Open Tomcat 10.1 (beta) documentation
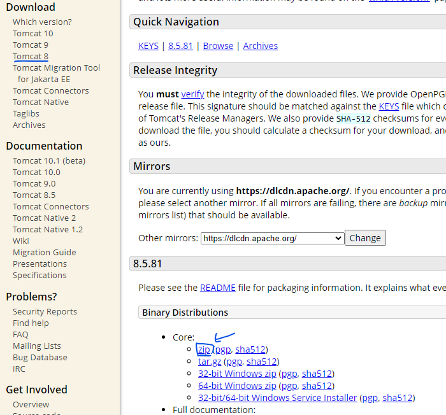Screen dimensions: 446x415 49,161
